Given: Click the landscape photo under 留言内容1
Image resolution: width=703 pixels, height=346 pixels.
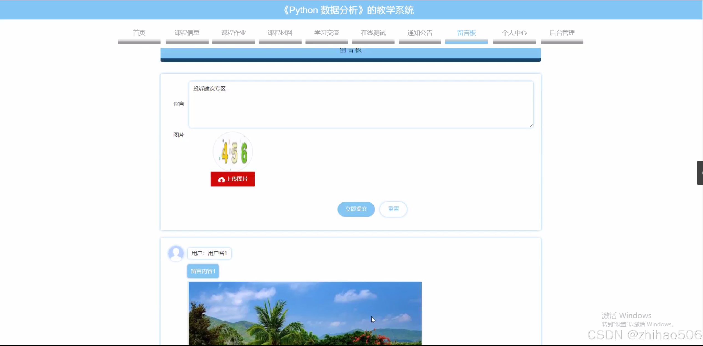Looking at the screenshot, I should tap(304, 313).
